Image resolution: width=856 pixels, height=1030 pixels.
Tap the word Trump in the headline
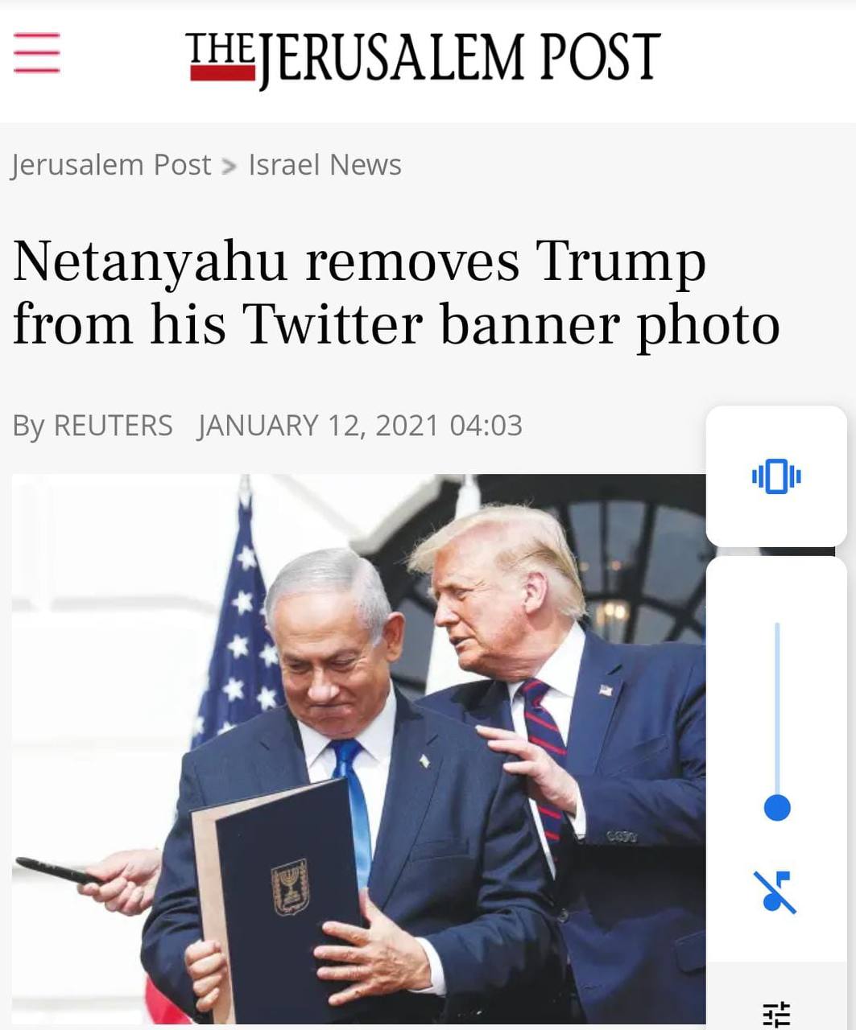(622, 262)
